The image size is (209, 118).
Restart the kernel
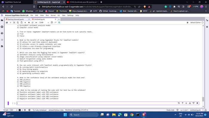(x=33, y=22)
